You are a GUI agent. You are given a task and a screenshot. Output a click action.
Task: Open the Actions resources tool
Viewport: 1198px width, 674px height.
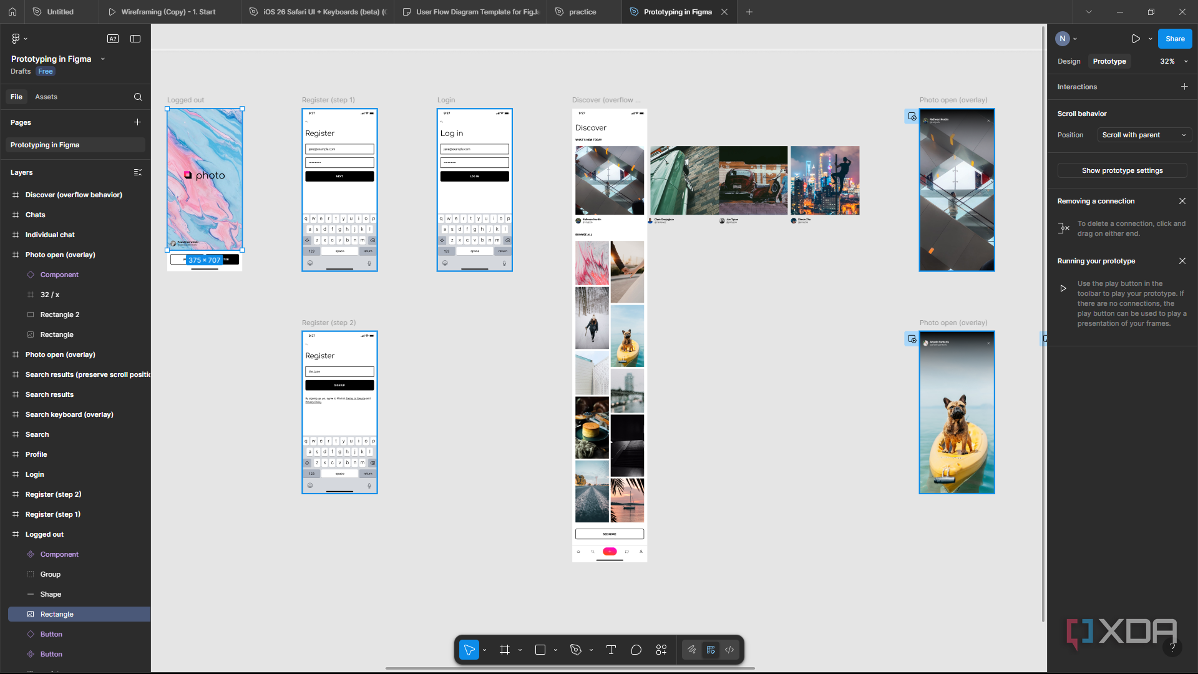(661, 650)
